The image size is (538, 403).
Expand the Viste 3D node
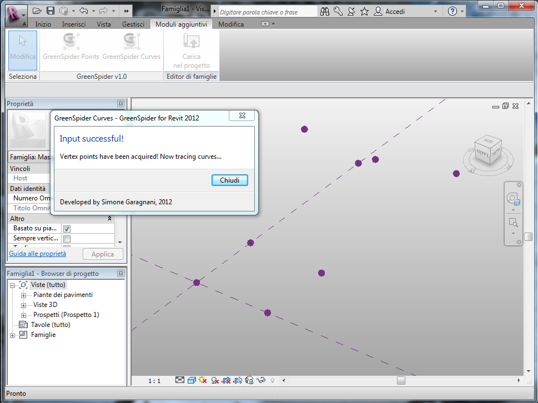click(23, 305)
